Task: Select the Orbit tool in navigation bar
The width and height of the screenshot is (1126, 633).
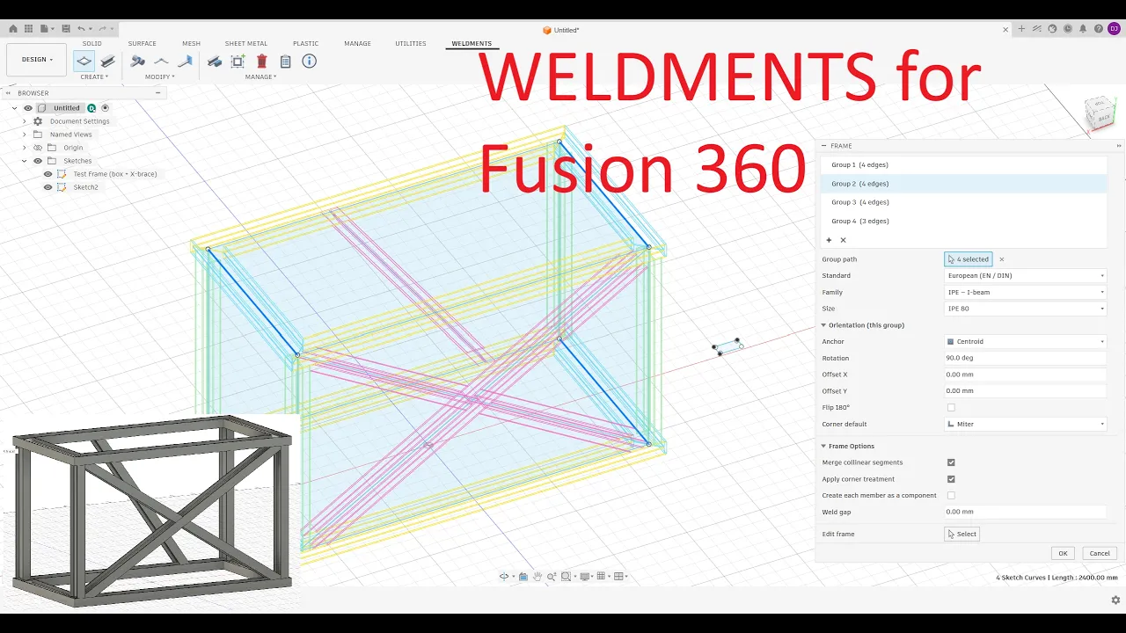Action: (504, 577)
